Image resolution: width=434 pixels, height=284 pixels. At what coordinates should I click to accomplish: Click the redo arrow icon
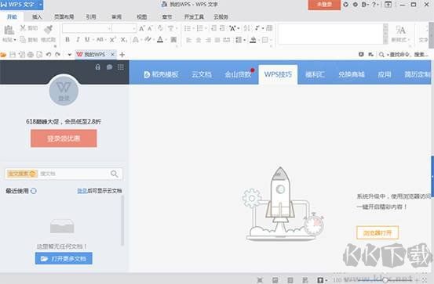57,55
